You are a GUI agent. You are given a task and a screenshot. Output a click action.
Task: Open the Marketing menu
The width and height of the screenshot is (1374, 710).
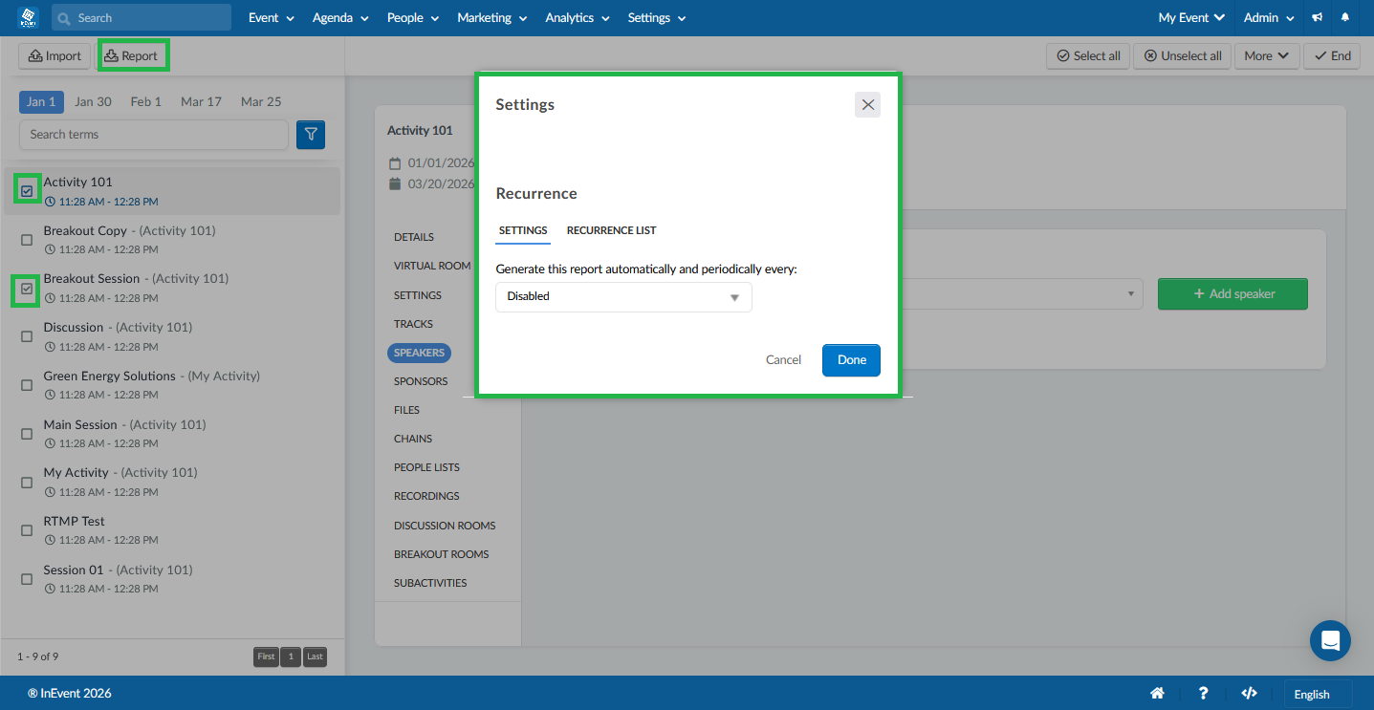[491, 17]
